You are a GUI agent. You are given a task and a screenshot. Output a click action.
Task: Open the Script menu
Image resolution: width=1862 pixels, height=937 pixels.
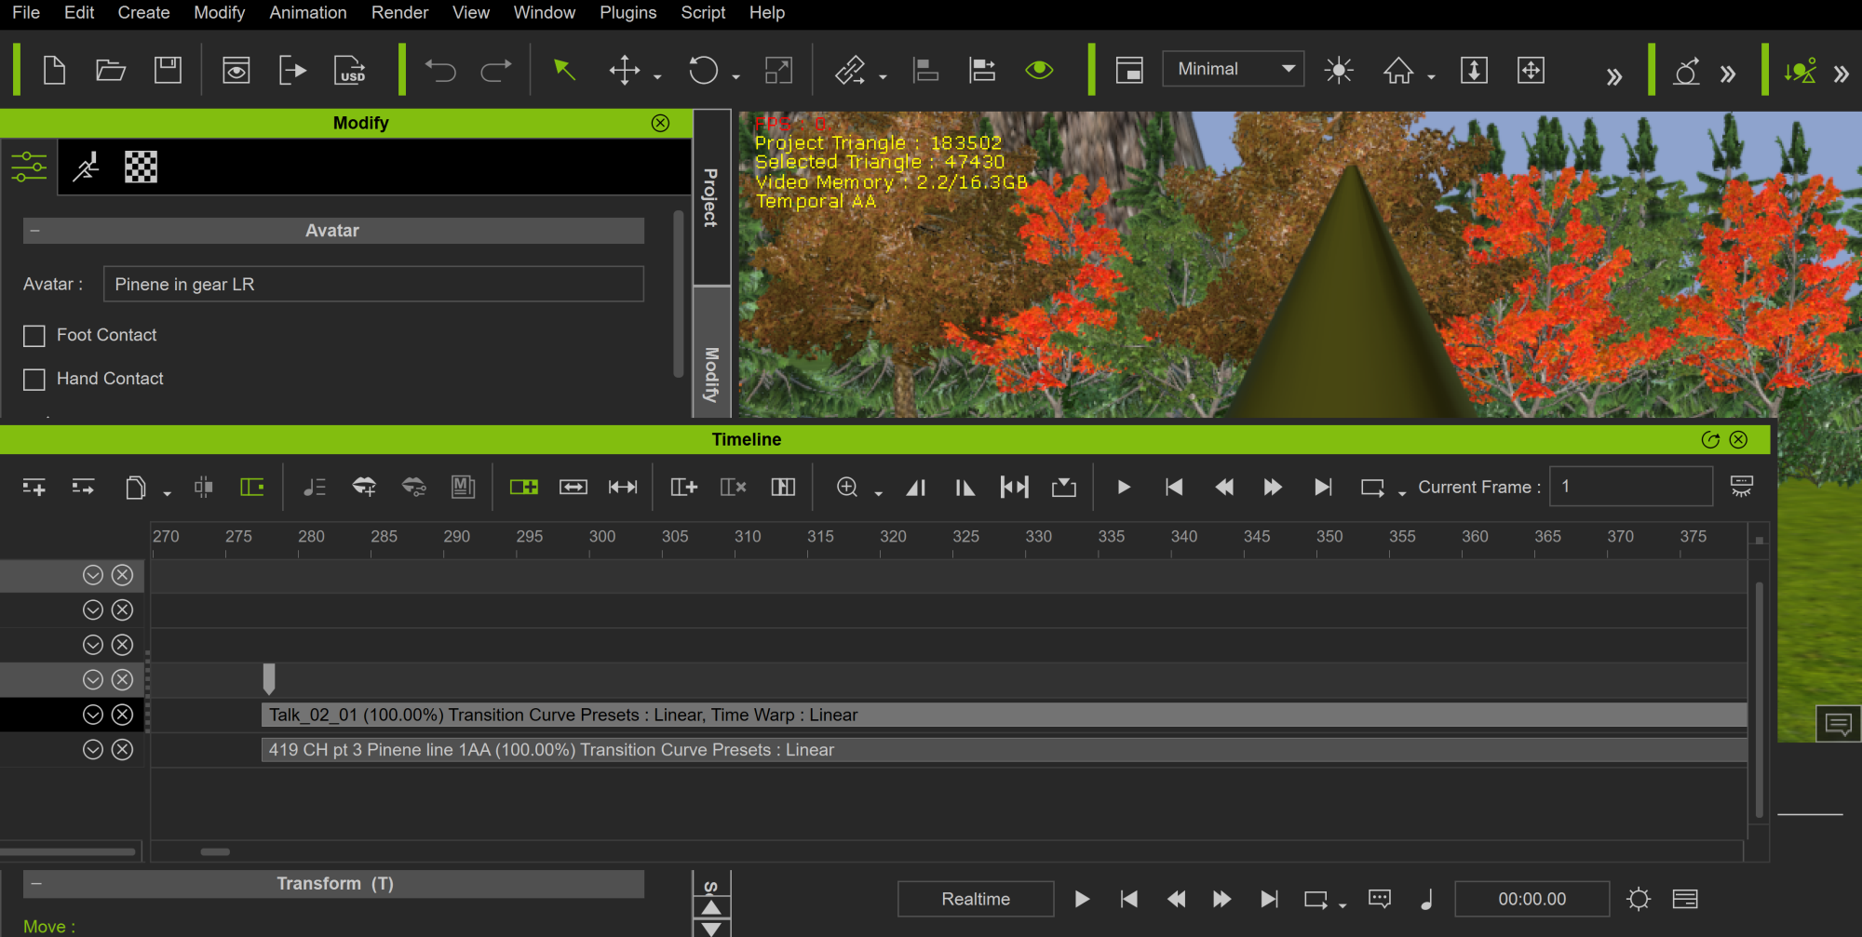(703, 13)
